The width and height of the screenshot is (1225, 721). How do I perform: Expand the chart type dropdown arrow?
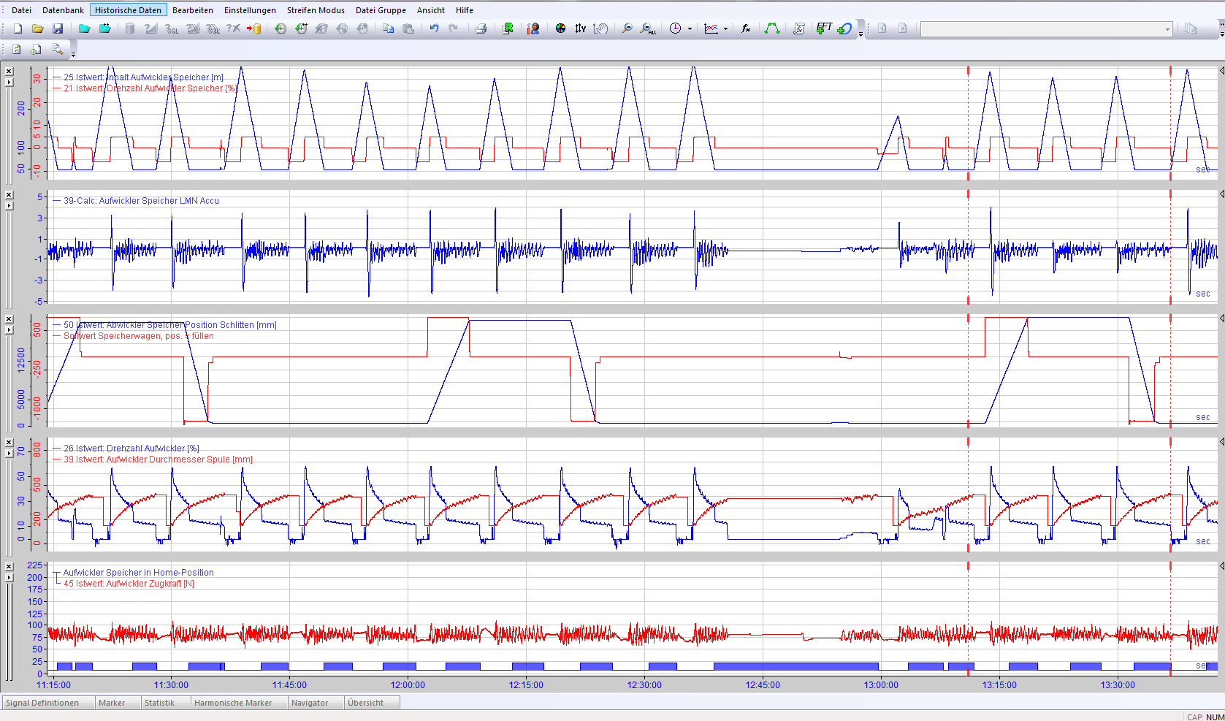(725, 29)
